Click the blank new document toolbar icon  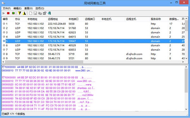(x=31, y=13)
